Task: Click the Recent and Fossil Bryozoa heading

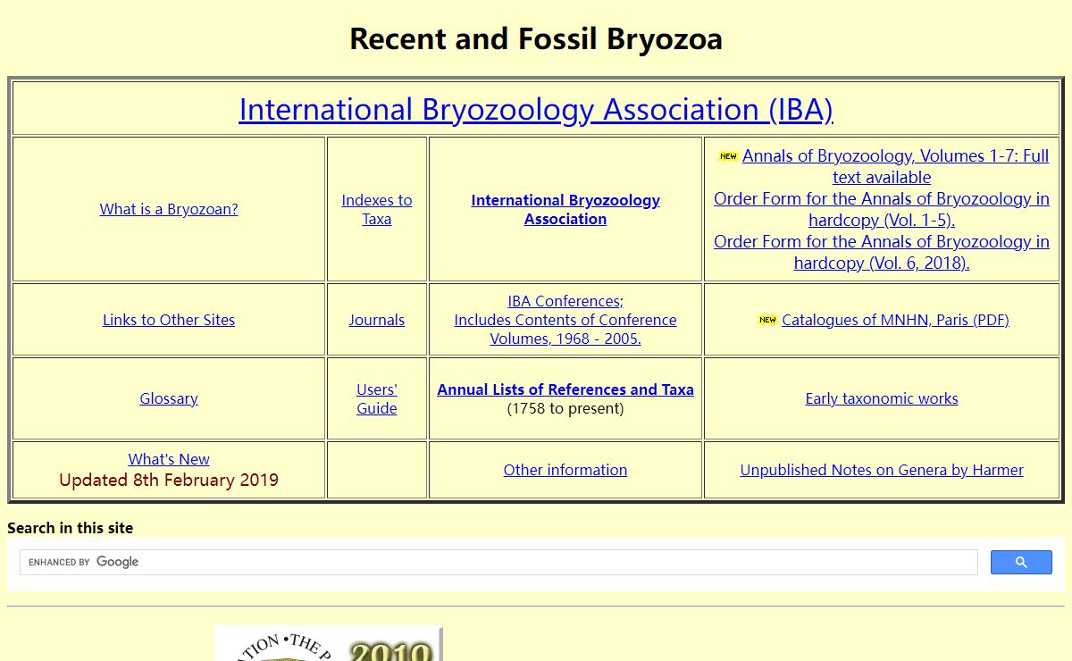Action: (536, 38)
